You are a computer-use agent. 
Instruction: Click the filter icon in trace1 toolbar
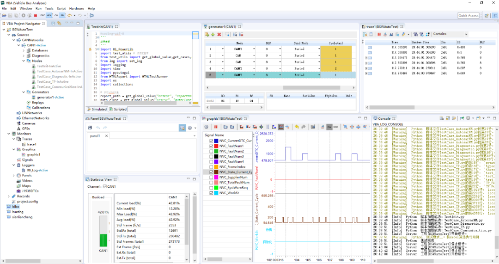pyautogui.click(x=415, y=34)
